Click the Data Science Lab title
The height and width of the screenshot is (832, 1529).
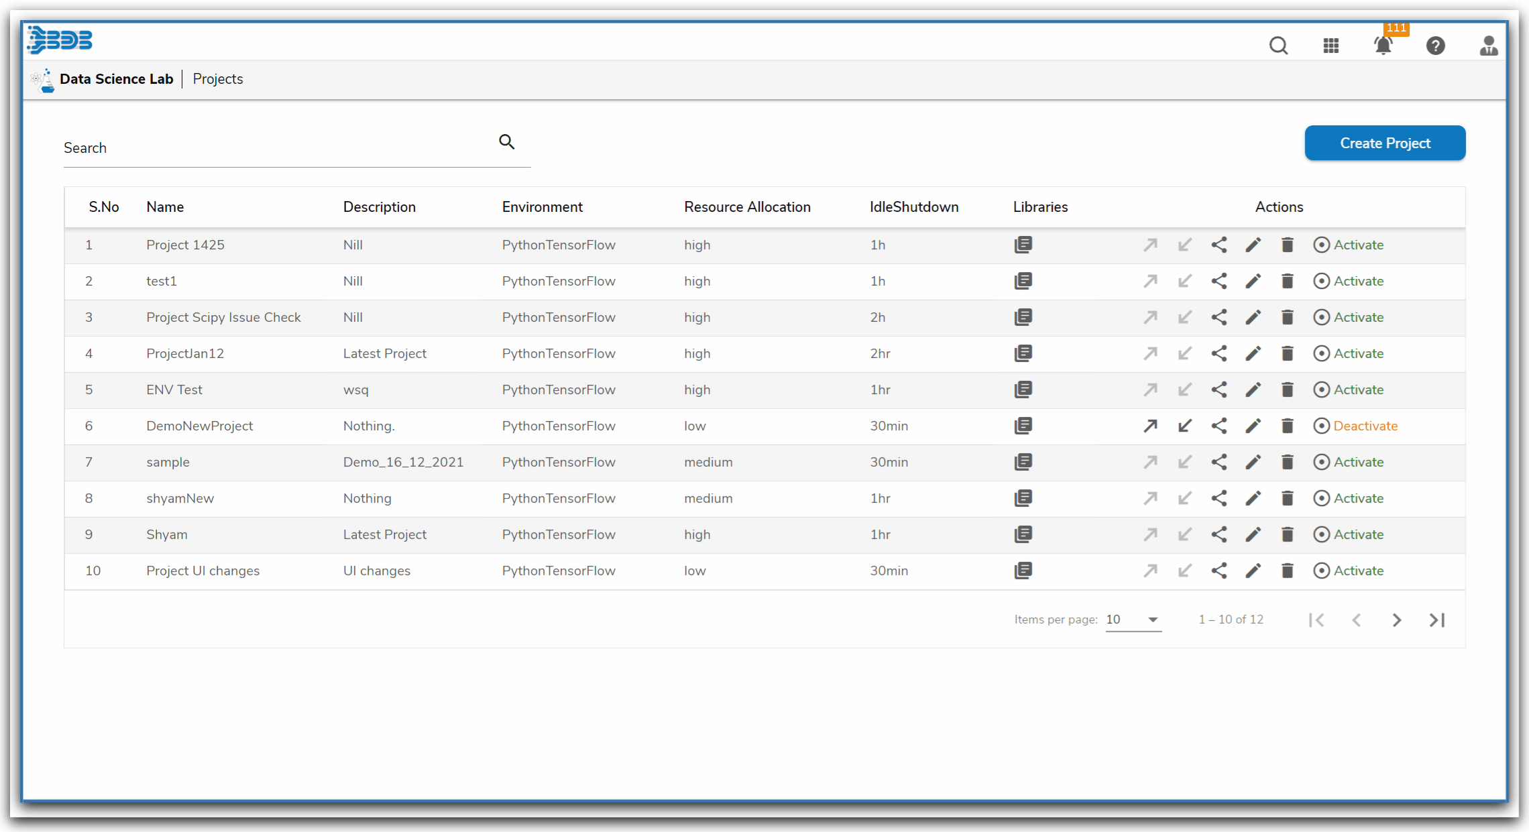pos(116,79)
